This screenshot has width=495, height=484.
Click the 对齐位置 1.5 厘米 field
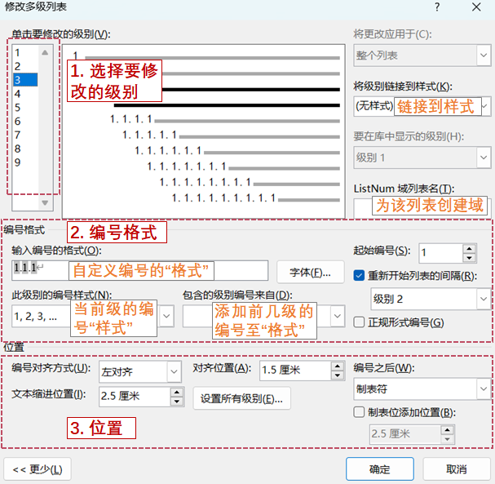(x=295, y=371)
